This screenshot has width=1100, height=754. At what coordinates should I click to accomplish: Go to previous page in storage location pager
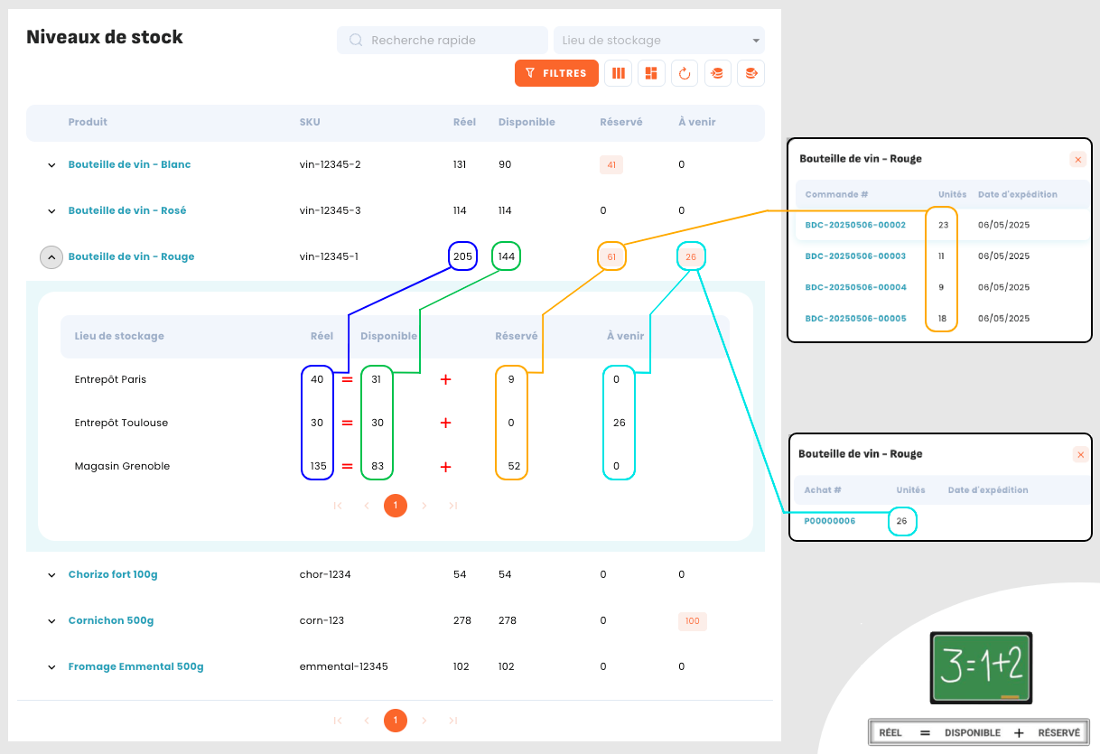tap(367, 506)
